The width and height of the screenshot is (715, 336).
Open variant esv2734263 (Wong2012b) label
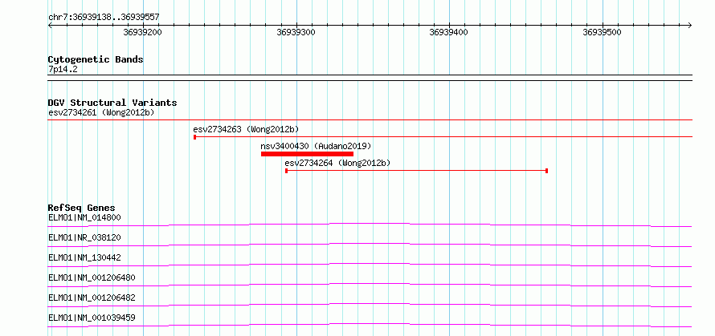click(x=247, y=129)
